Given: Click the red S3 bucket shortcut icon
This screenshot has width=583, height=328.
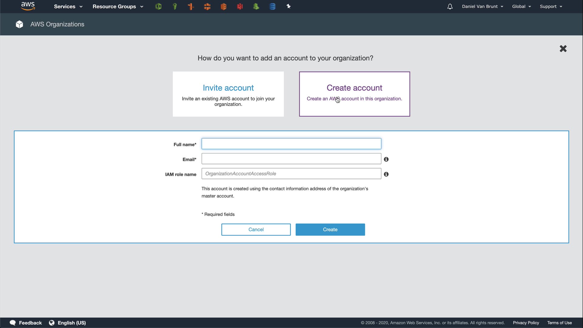Looking at the screenshot, I should click(x=240, y=6).
